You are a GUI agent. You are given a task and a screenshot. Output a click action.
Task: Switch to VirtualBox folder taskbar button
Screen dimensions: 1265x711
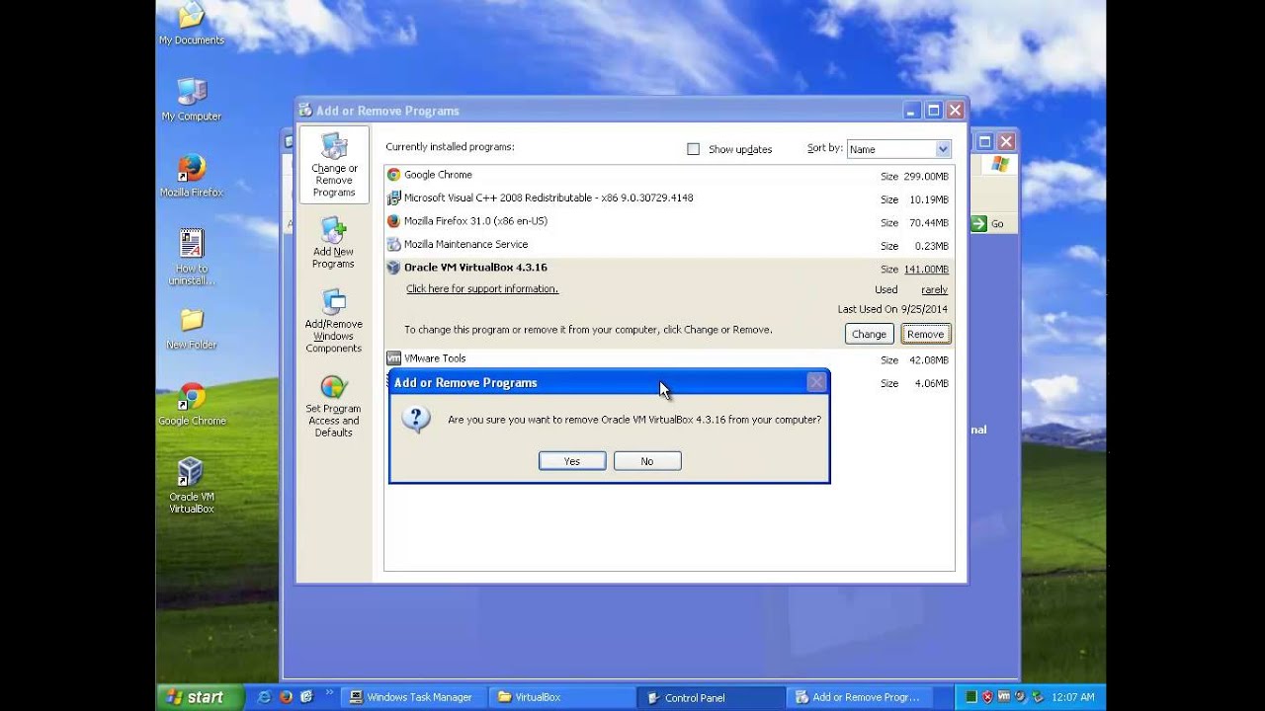(x=561, y=697)
